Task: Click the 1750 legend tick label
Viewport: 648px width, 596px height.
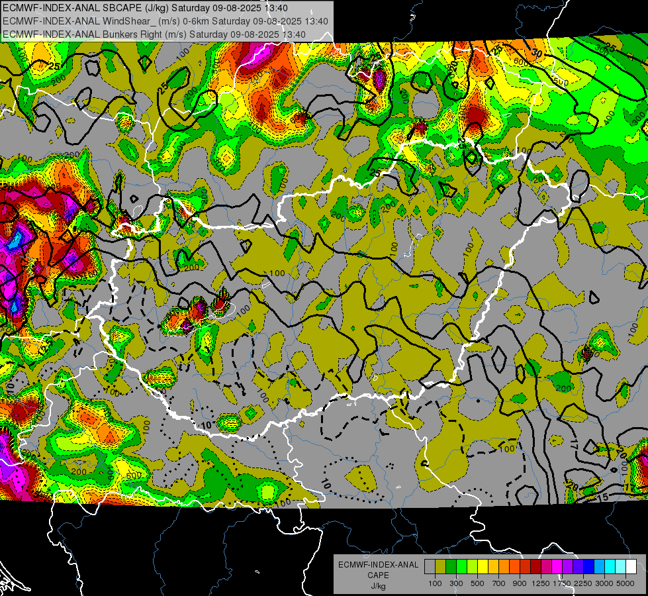Action: click(562, 583)
